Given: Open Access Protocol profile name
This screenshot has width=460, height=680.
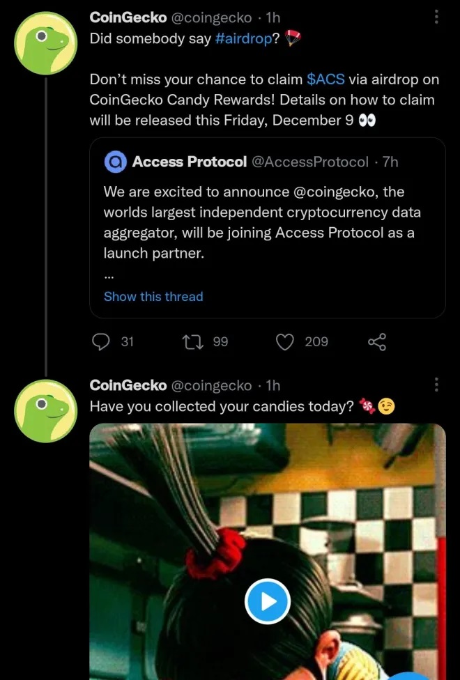Looking at the screenshot, I should [189, 162].
